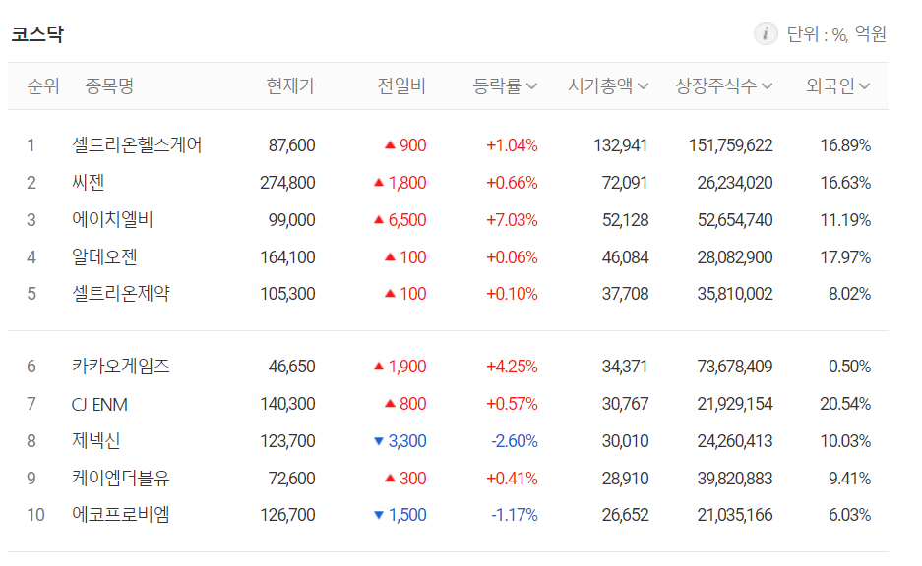Open 케이엠더블유 stock link
The height and width of the screenshot is (566, 922).
click(121, 479)
